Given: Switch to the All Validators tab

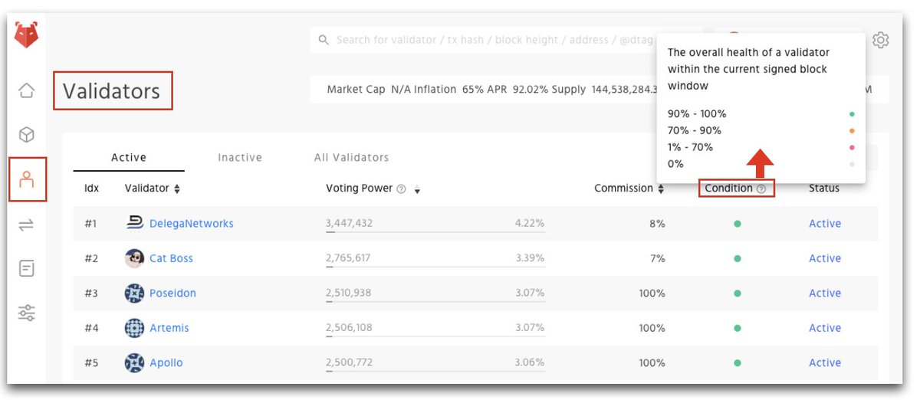Looking at the screenshot, I should coord(351,157).
